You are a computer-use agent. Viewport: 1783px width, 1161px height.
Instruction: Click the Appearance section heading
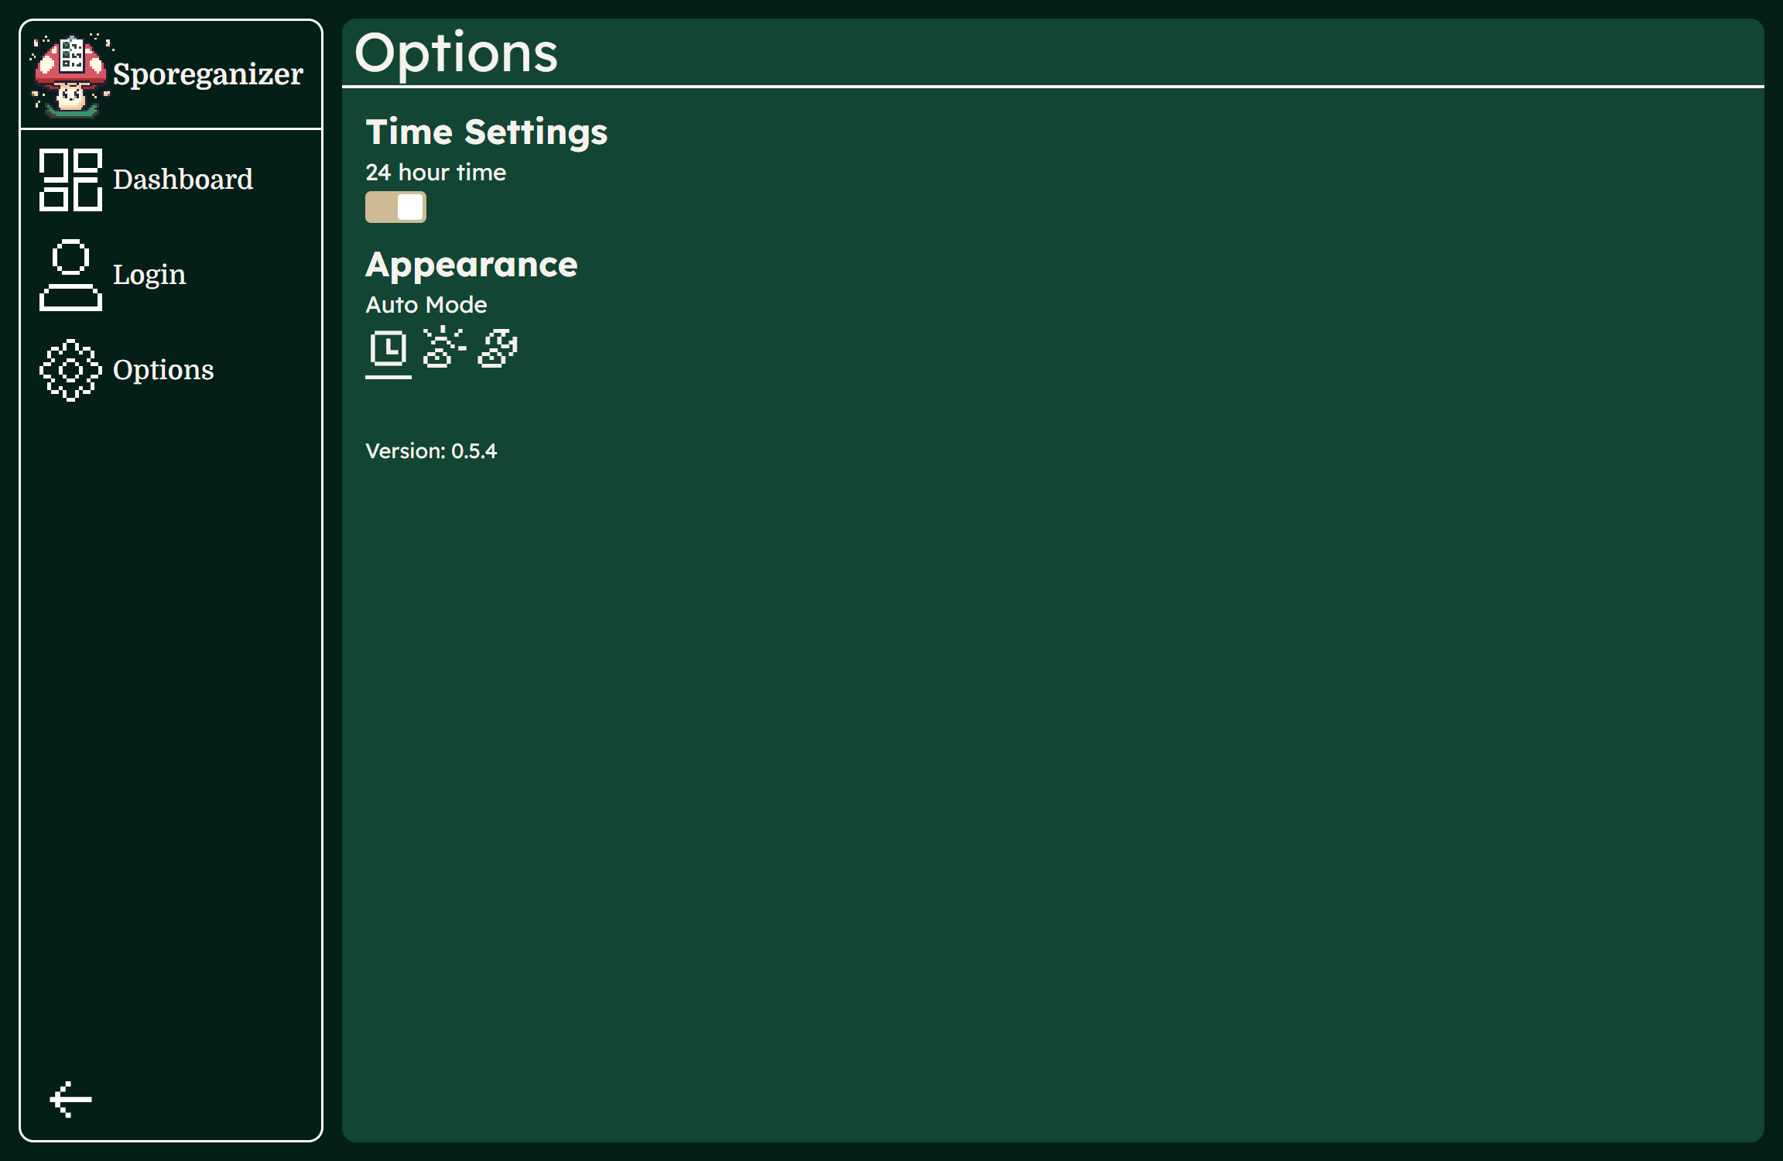[471, 265]
